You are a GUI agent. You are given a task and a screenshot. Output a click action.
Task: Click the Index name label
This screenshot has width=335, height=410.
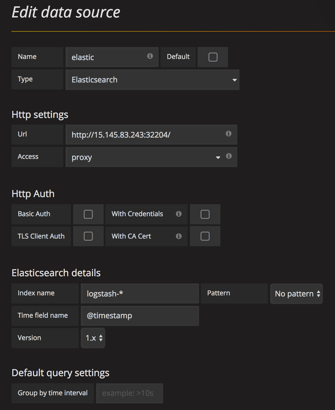(x=36, y=293)
